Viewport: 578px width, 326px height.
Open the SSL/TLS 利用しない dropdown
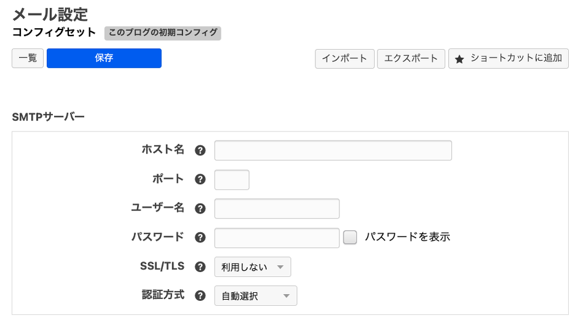point(252,266)
